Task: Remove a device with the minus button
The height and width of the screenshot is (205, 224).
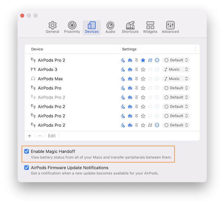Action: (x=40, y=136)
